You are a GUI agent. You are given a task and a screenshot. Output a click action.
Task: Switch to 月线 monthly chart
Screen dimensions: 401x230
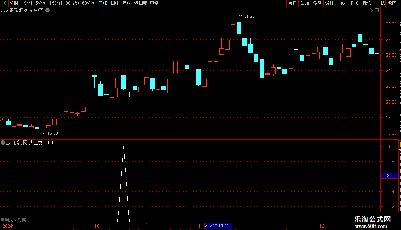127,3
